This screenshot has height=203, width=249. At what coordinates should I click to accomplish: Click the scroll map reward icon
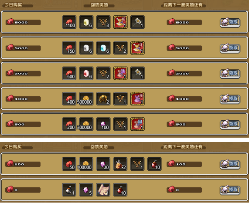click(103, 189)
